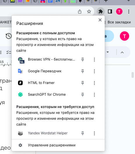The image size is (135, 154).
Task: Open more options for SearchGPT for Chrome
Action: (x=94, y=95)
